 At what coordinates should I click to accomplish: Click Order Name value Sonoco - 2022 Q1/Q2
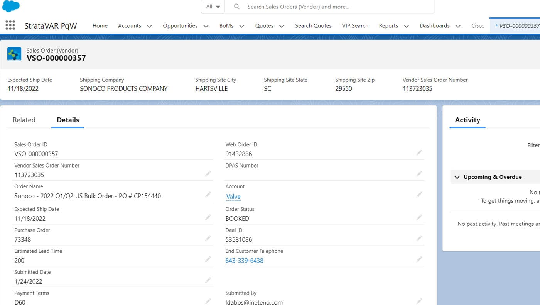point(88,196)
